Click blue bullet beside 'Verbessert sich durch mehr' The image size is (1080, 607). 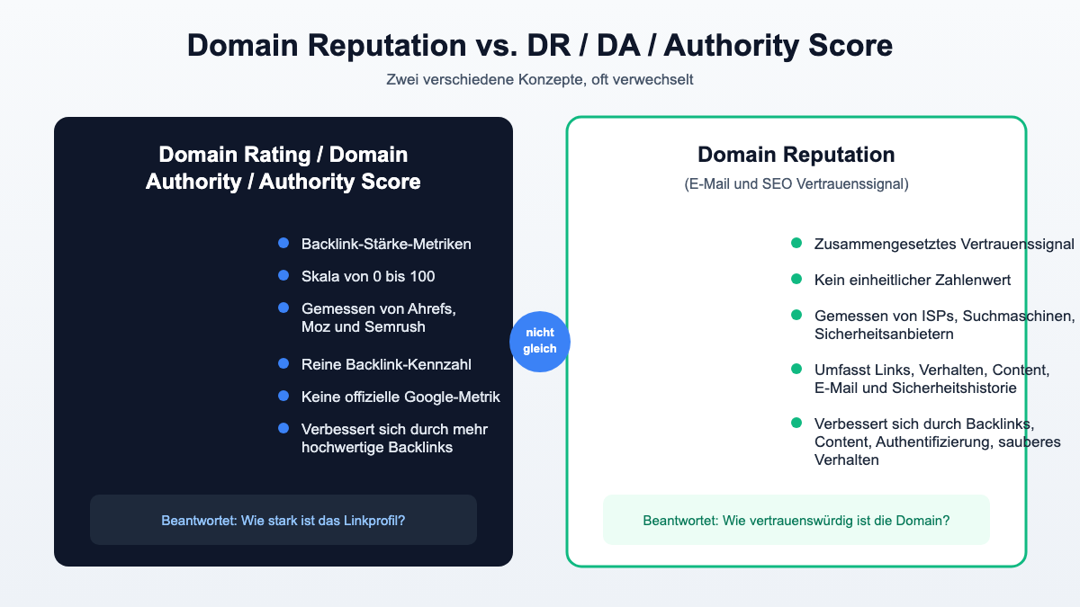pyautogui.click(x=283, y=428)
